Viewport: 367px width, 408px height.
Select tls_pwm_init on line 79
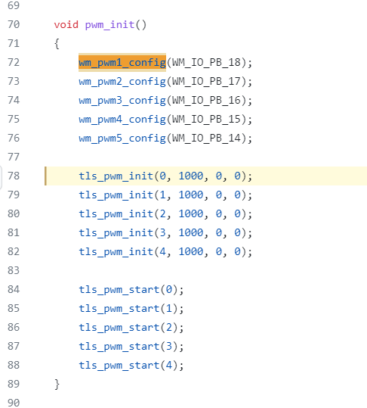click(x=116, y=195)
